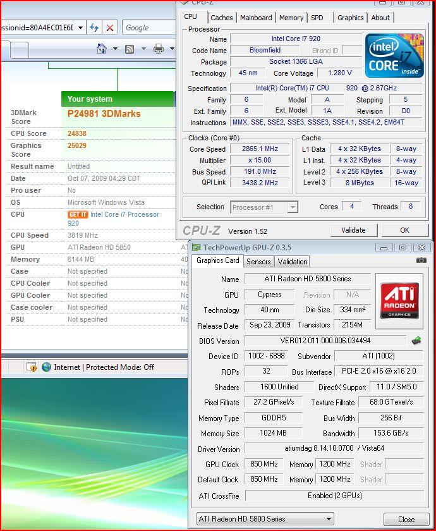
Task: Click the Code Name value Bloomfield
Action: coord(265,50)
